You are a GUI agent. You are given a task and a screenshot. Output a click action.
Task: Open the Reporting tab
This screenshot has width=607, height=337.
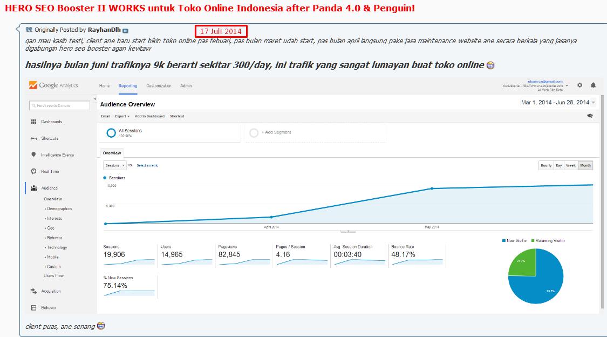128,86
